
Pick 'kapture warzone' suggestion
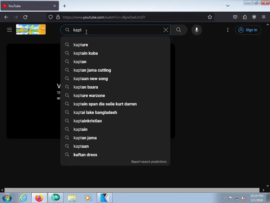point(115,95)
